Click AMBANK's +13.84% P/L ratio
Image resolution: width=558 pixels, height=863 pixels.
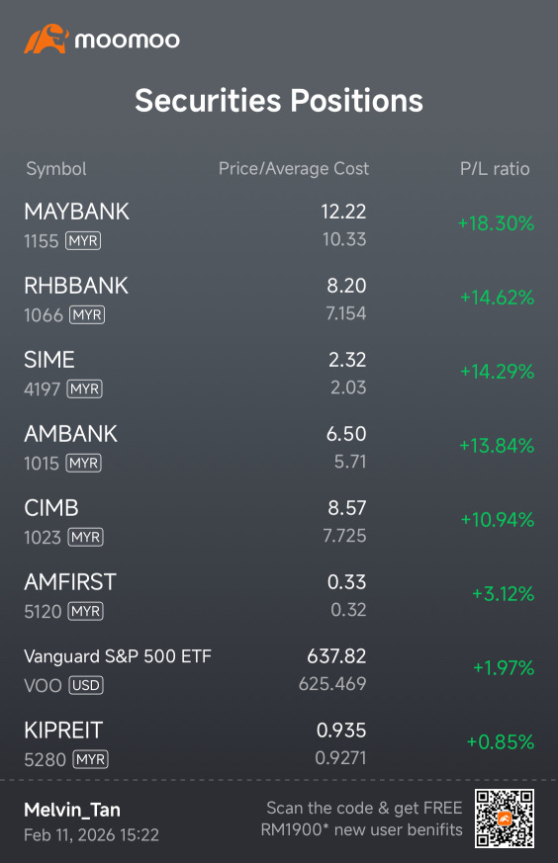tap(497, 445)
